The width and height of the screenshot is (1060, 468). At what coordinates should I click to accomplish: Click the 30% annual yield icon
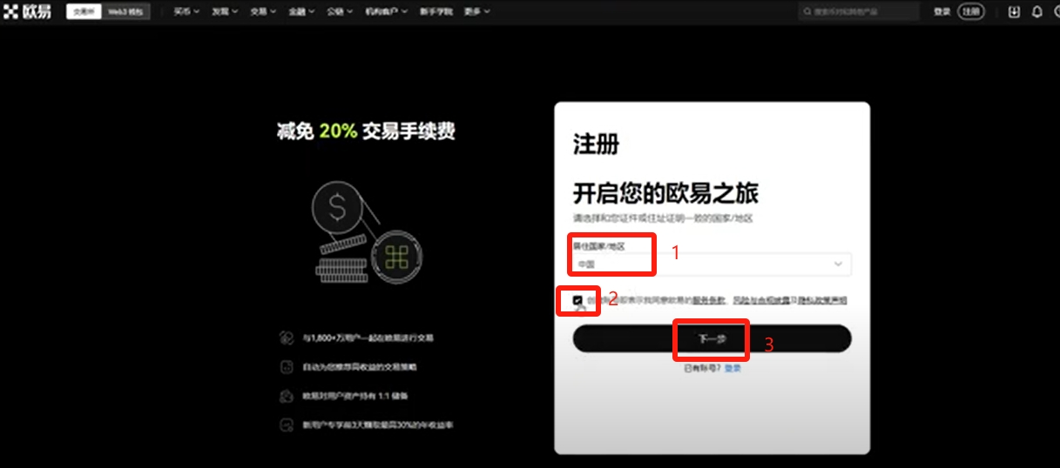pyautogui.click(x=286, y=425)
